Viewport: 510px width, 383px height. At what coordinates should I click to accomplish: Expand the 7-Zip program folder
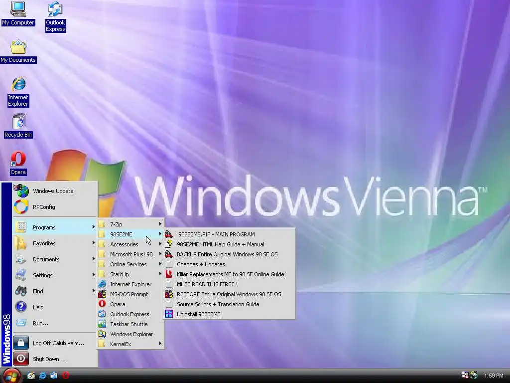tap(130, 224)
